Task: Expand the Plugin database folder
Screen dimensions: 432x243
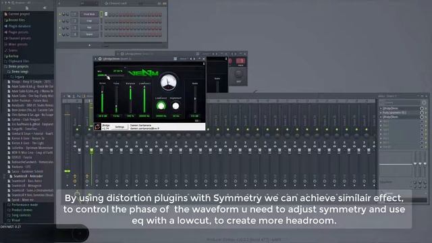Action: click(x=18, y=26)
